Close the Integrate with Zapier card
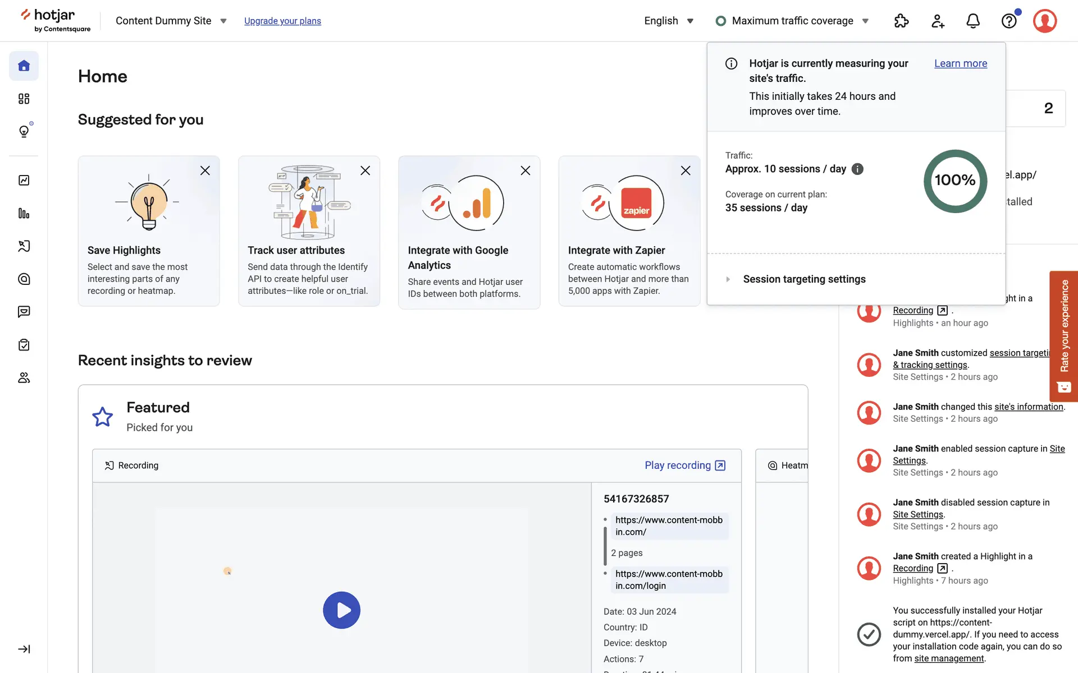The image size is (1078, 673). tap(686, 170)
